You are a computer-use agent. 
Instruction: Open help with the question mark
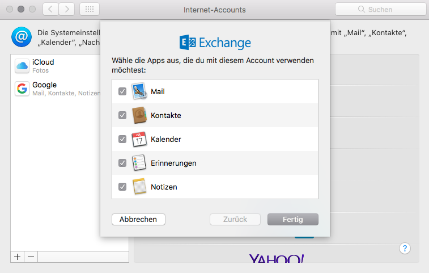pyautogui.click(x=405, y=249)
